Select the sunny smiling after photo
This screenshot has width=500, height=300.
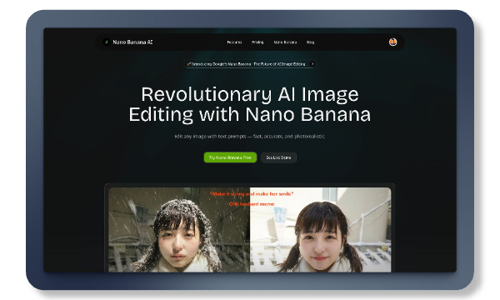[321, 229]
